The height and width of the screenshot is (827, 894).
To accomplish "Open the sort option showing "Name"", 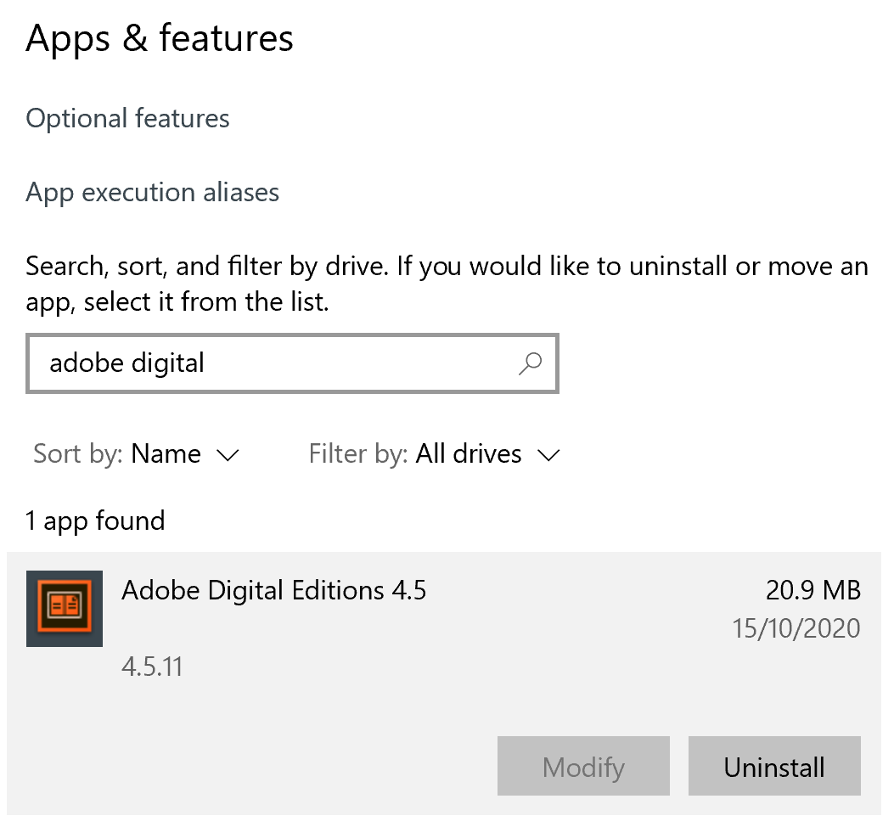I will [x=166, y=454].
